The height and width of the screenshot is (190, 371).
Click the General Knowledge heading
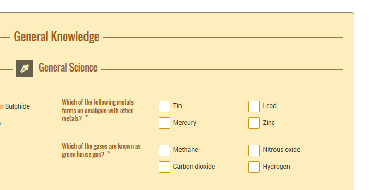tap(56, 37)
